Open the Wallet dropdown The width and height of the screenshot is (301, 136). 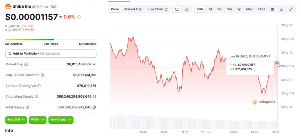38,120
